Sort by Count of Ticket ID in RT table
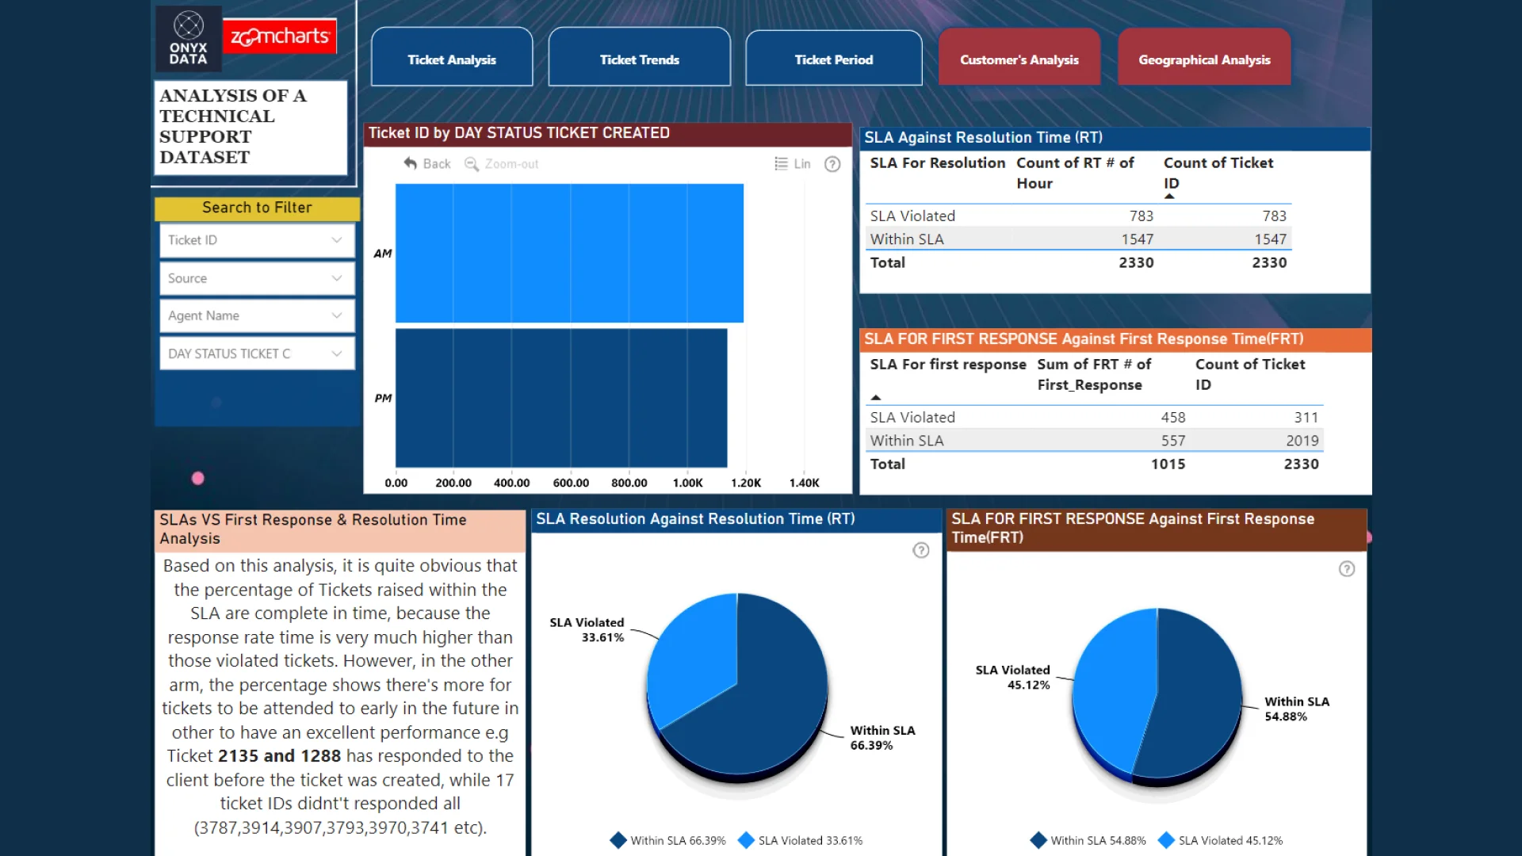Image resolution: width=1522 pixels, height=856 pixels. [1218, 173]
